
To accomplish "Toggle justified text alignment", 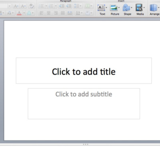I will [62, 13].
